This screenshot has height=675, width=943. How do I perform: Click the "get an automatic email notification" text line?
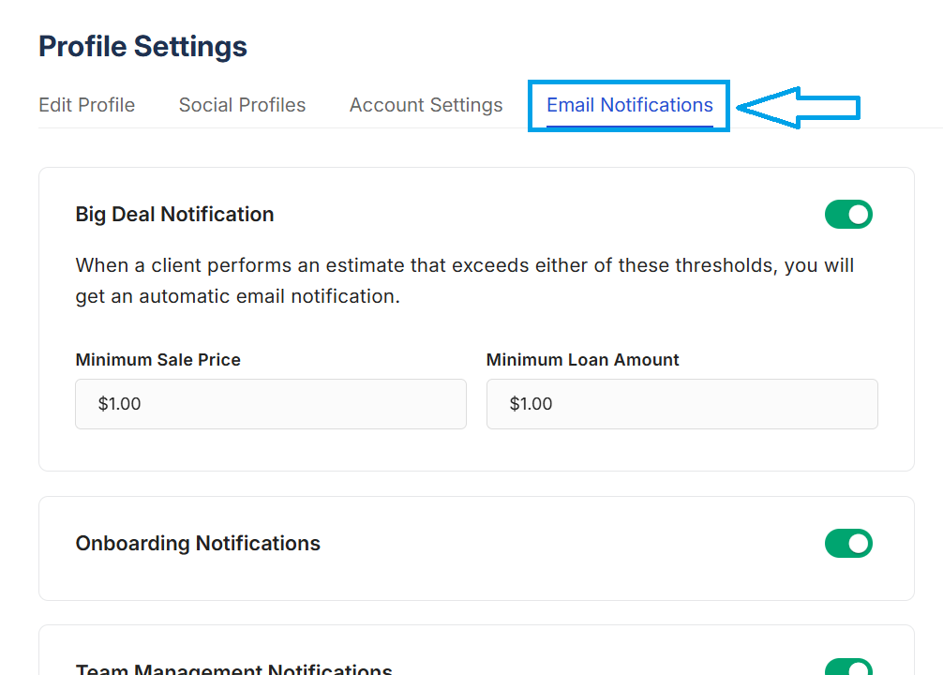pyautogui.click(x=237, y=297)
